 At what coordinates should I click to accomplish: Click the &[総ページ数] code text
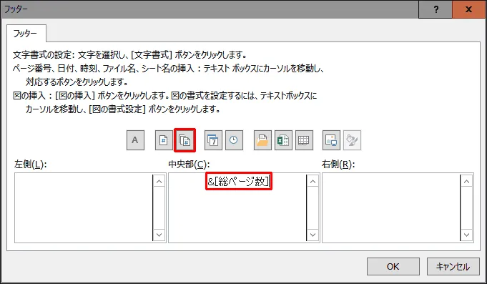238,181
